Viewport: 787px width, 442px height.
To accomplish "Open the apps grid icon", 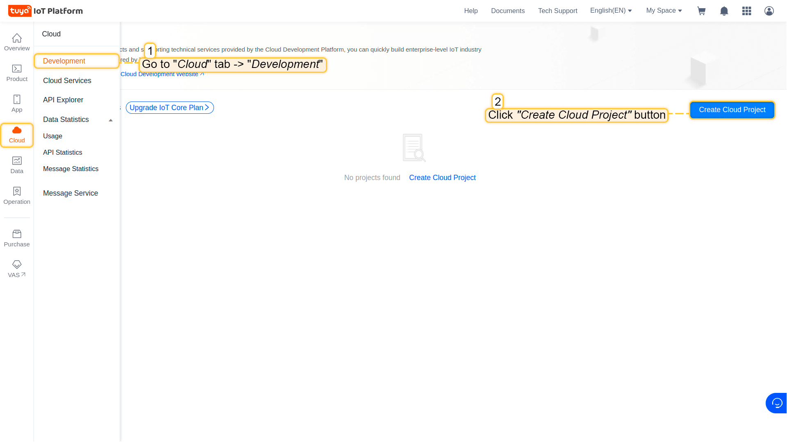I will [x=746, y=11].
